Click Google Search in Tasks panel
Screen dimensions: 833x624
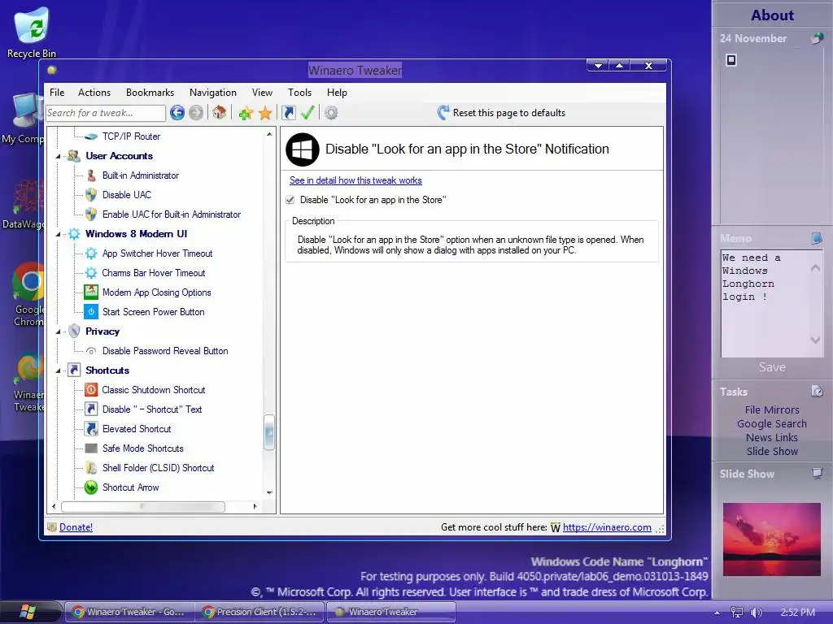pyautogui.click(x=772, y=423)
